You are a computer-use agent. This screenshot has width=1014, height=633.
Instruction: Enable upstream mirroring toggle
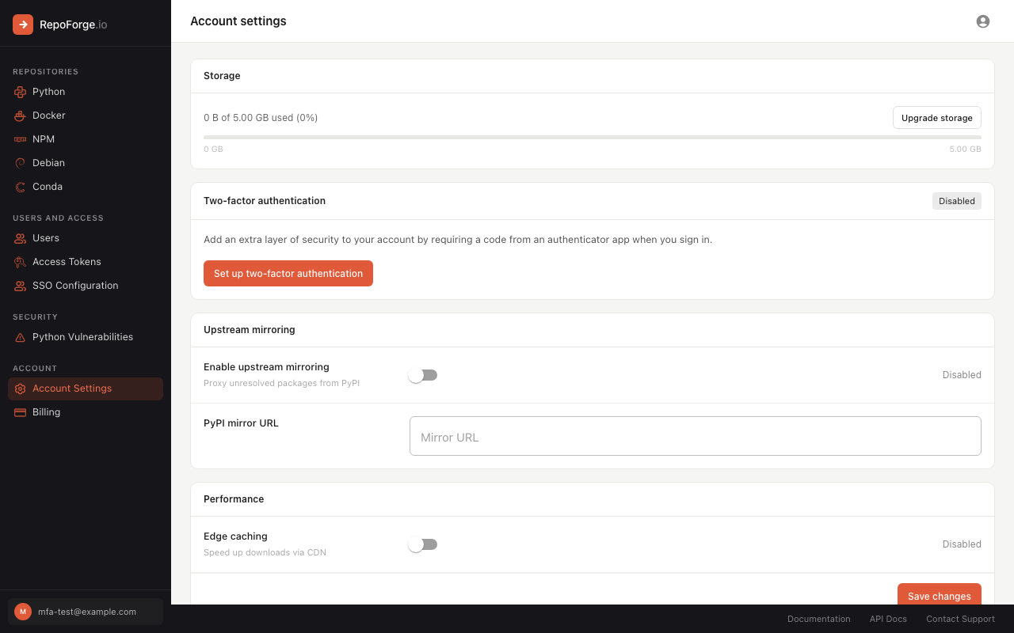422,374
